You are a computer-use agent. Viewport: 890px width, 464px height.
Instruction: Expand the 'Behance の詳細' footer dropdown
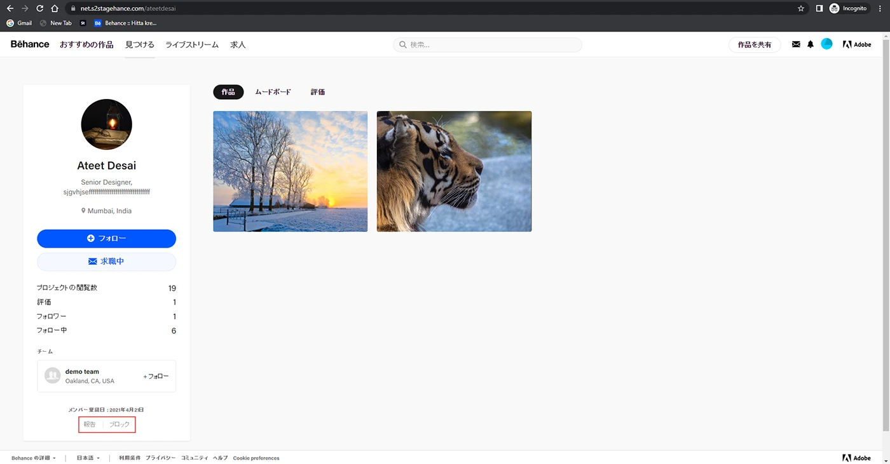(34, 458)
